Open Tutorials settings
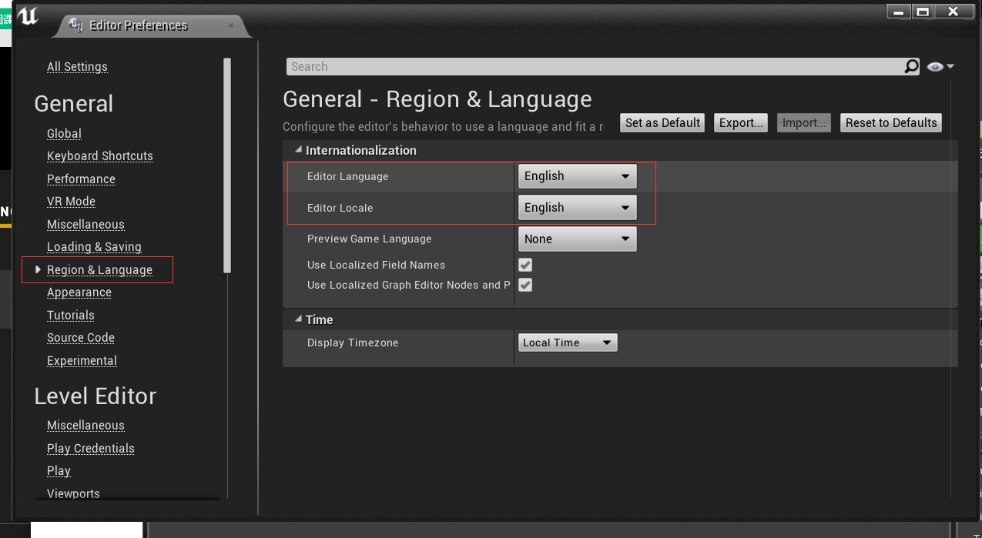Viewport: 982px width, 538px height. tap(71, 316)
